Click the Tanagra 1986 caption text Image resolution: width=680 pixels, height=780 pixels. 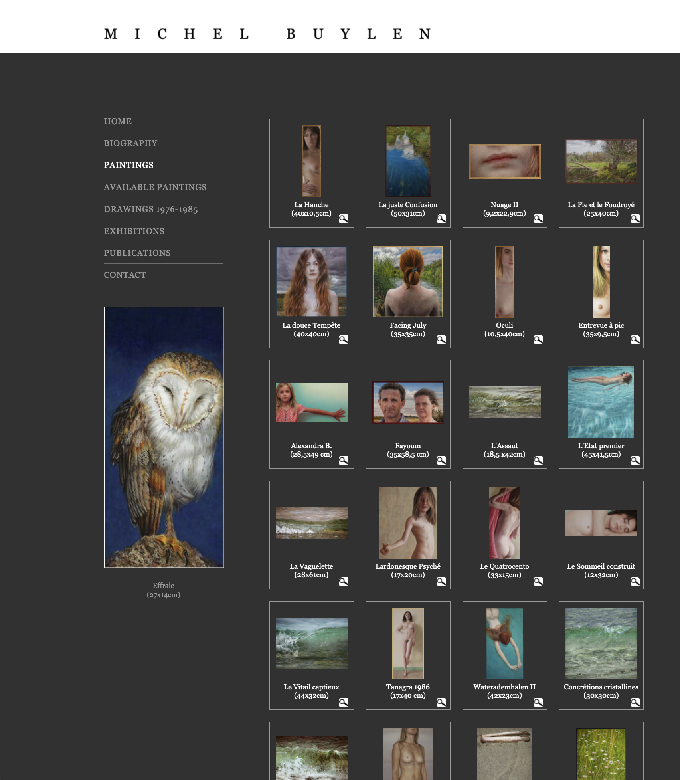(408, 691)
